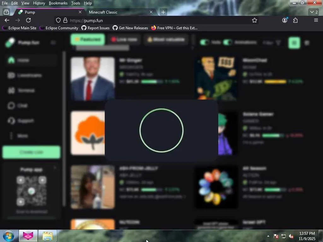Open a new tab with the plus
Viewport: 323px width, 242px height.
(x=163, y=12)
